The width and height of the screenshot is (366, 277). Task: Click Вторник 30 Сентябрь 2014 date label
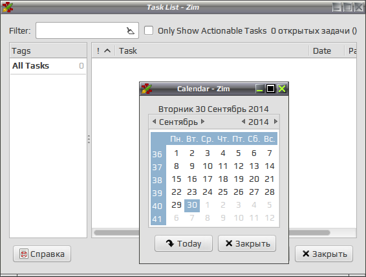click(x=213, y=109)
